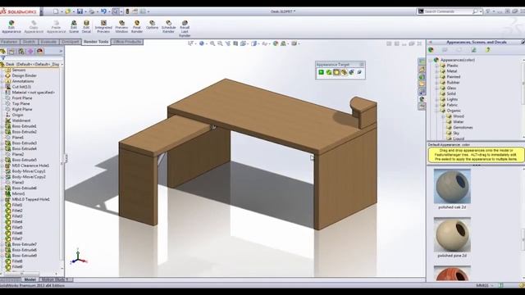Switch to the Features tab
This screenshot has width=525, height=295.
9,42
